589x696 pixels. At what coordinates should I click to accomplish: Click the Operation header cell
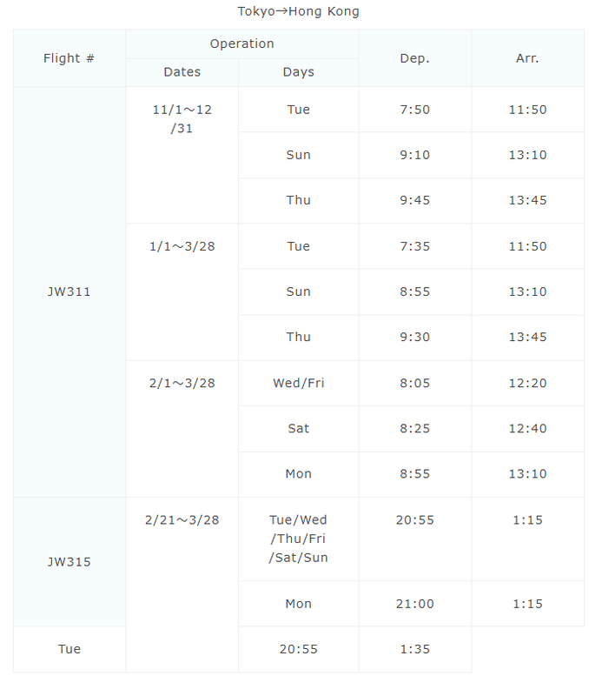point(242,43)
